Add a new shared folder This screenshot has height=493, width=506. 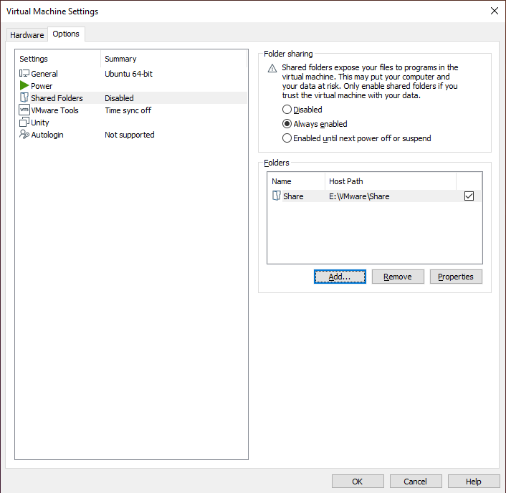pos(340,277)
